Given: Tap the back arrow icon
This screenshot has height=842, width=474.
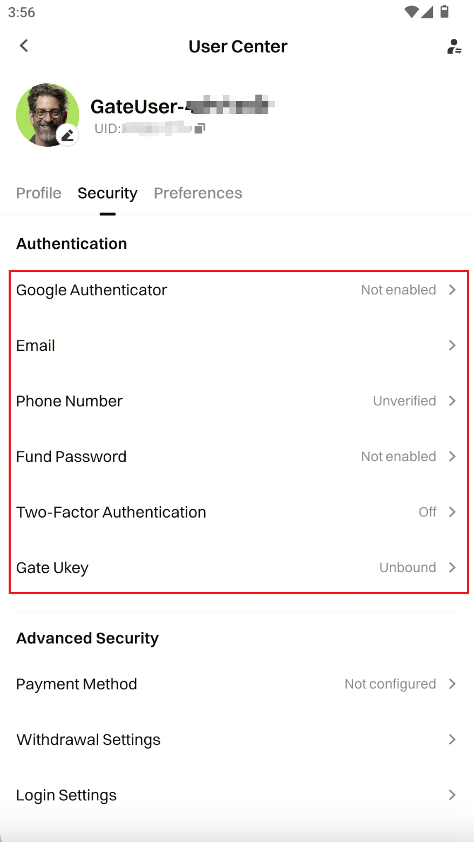Looking at the screenshot, I should [24, 46].
